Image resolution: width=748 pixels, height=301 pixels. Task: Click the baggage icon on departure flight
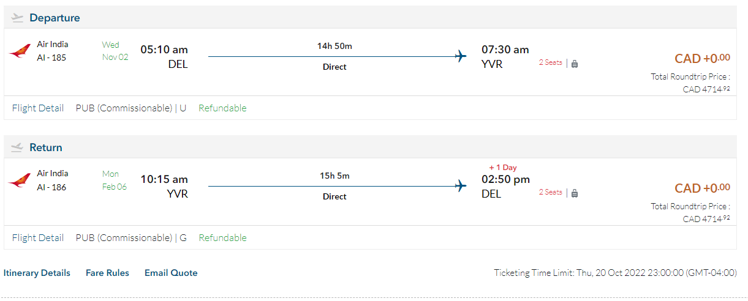point(575,63)
